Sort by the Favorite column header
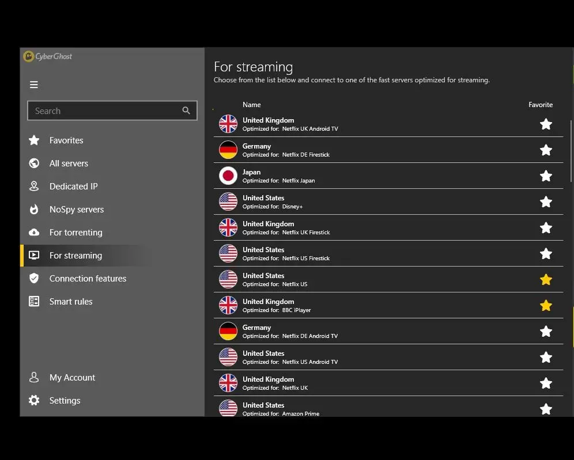 (x=541, y=105)
